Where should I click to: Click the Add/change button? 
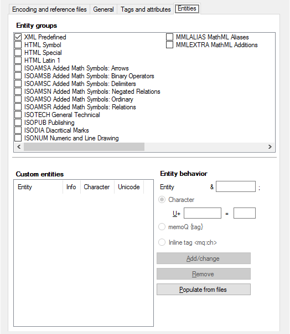pyautogui.click(x=204, y=259)
